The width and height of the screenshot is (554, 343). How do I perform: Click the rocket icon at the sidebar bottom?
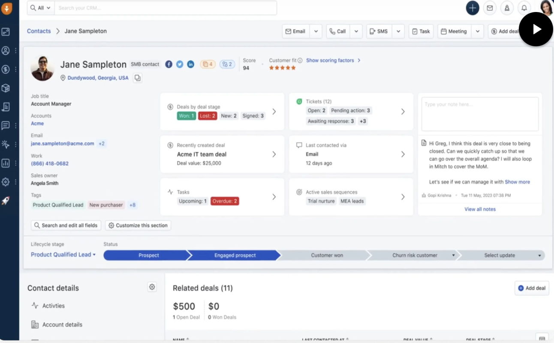(6, 201)
